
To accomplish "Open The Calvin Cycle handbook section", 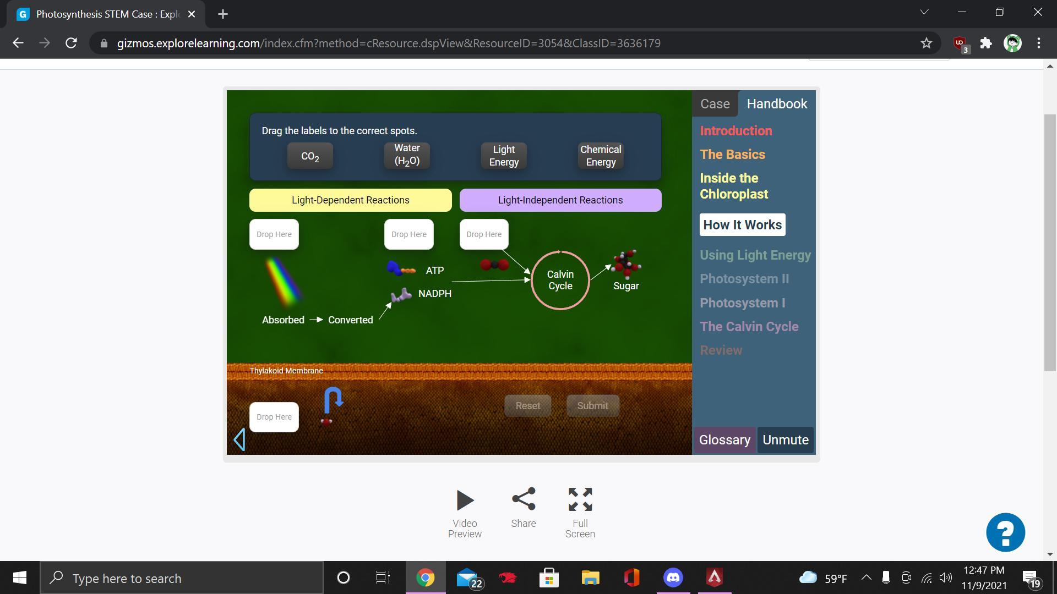I will pos(749,327).
